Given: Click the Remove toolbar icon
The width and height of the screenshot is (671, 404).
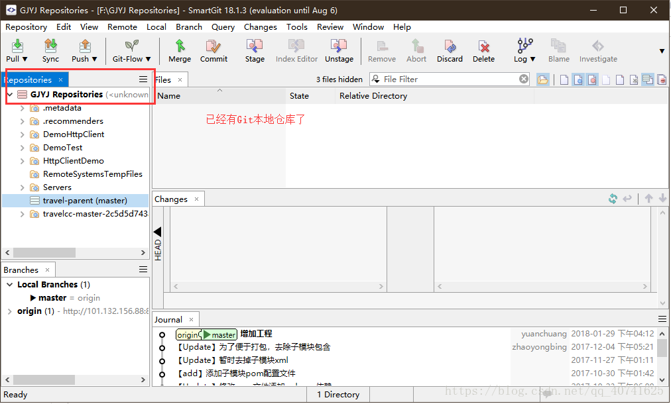Looking at the screenshot, I should 382,46.
